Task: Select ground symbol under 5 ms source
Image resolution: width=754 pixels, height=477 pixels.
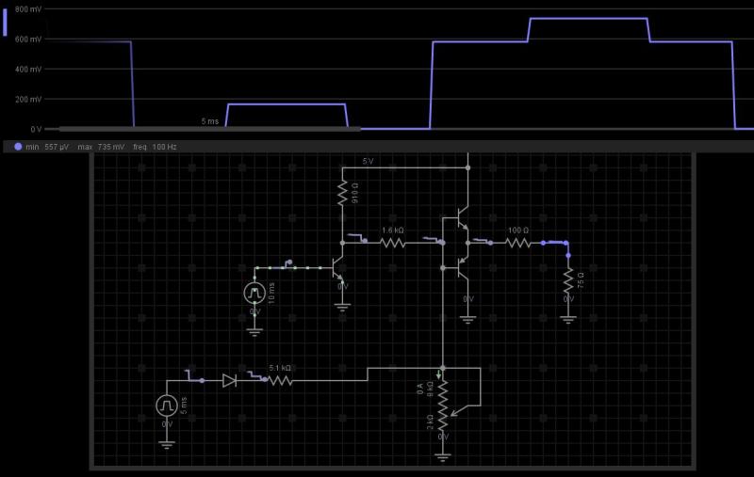Action: pos(167,443)
